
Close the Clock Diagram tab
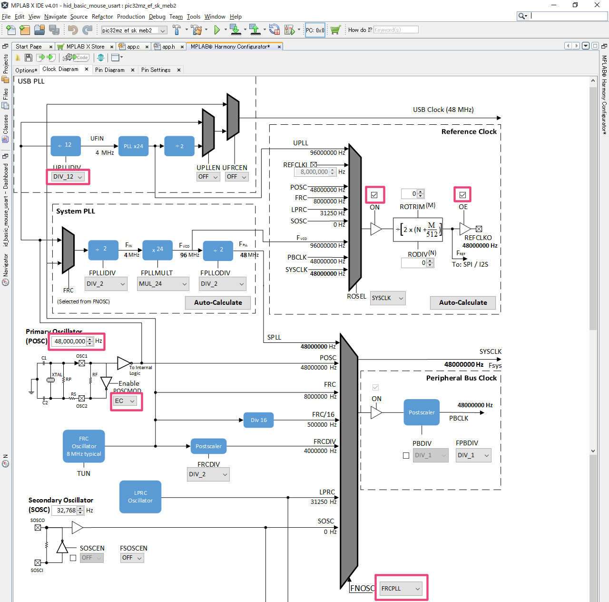(87, 70)
